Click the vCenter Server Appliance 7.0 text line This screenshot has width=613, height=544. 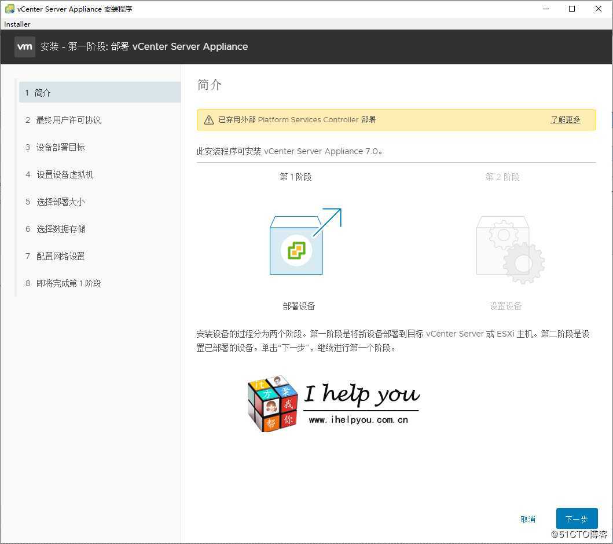point(289,151)
